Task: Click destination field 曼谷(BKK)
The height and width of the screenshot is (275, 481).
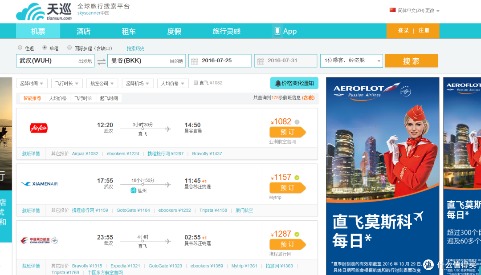Action: coord(147,61)
